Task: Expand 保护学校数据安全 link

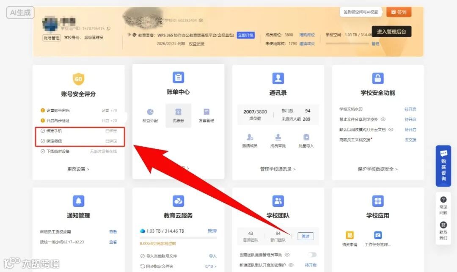Action: pos(377,169)
